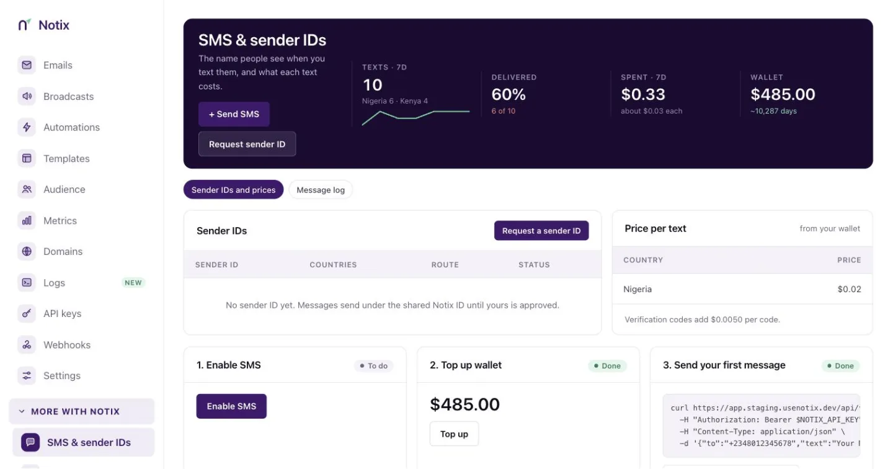The image size is (893, 469).
Task: Click the curl code snippet block
Action: pos(762,426)
